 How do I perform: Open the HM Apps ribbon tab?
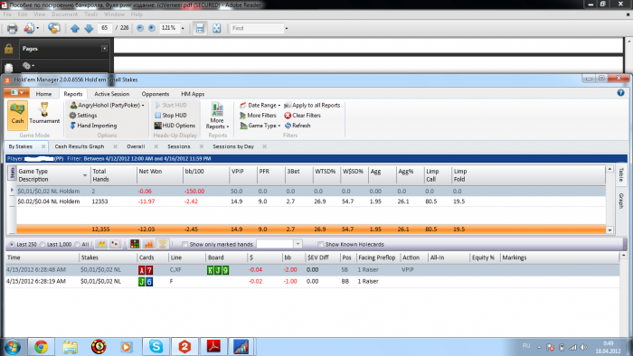coord(193,94)
